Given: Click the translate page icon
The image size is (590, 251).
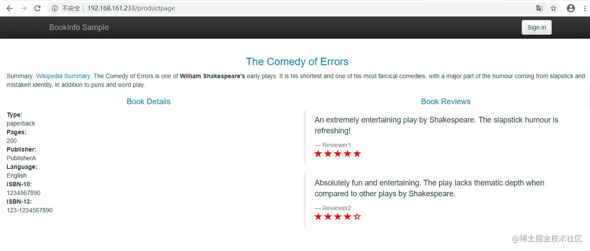Looking at the screenshot, I should point(540,8).
